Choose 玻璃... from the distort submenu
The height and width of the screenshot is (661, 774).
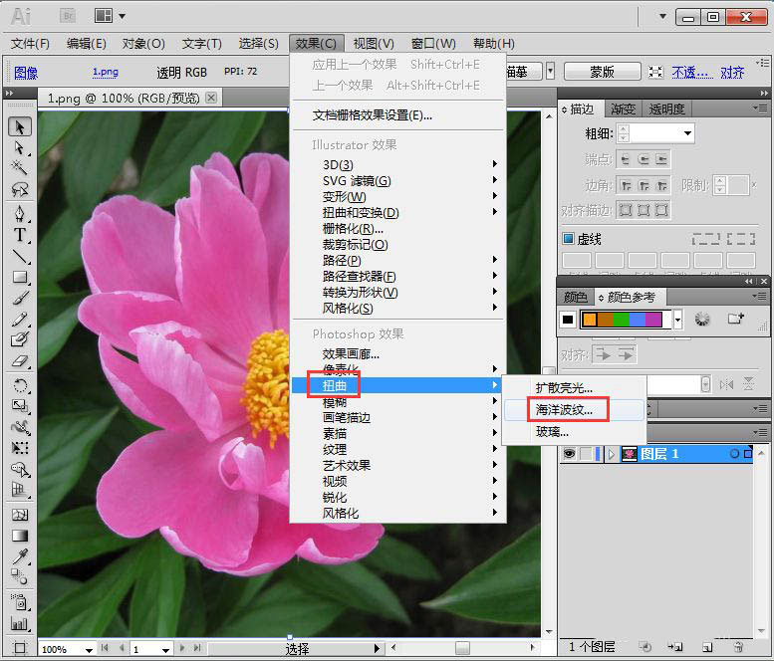(x=575, y=432)
